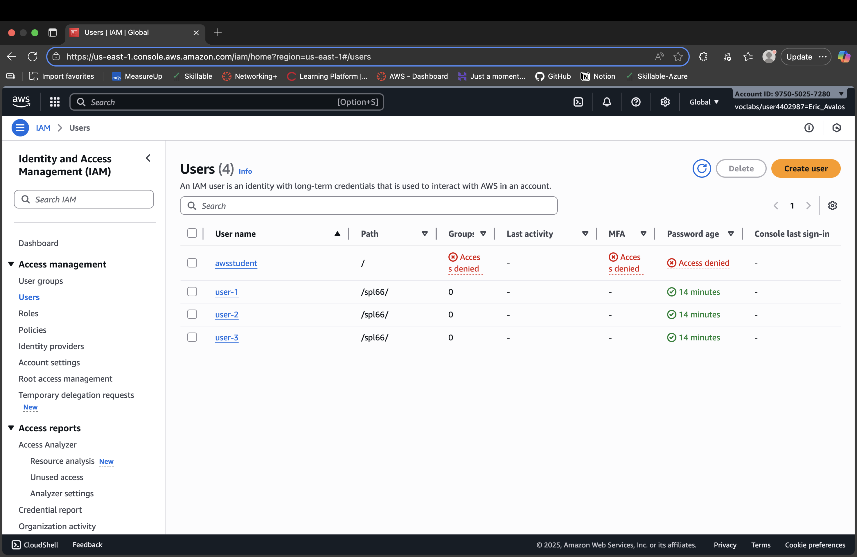Select the awsstudent row checkbox

click(192, 263)
